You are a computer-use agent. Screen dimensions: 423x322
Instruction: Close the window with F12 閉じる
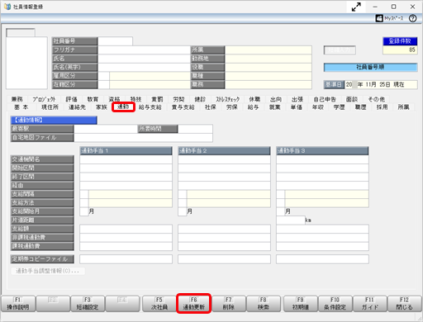[405, 304]
